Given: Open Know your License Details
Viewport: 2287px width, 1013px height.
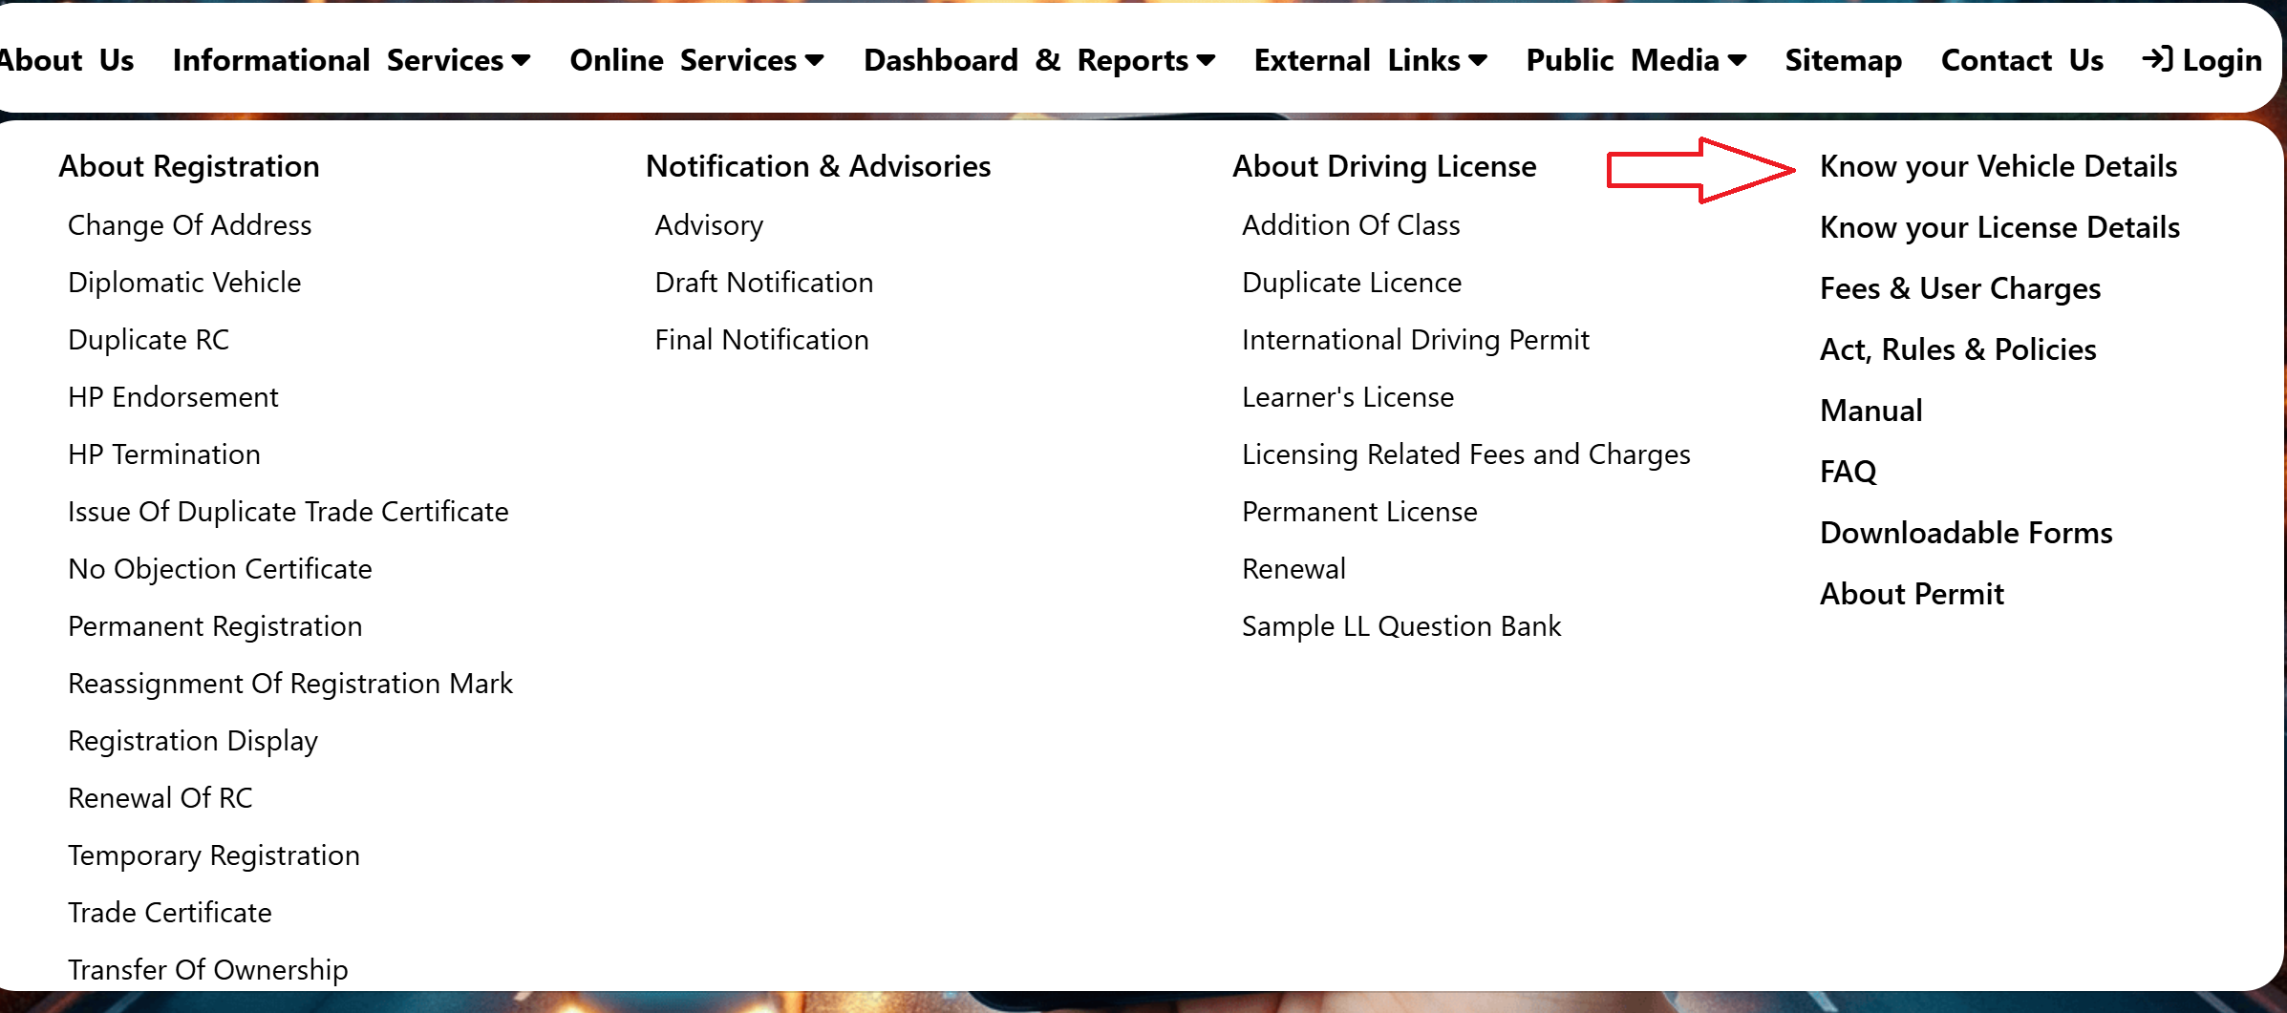Looking at the screenshot, I should 1998,227.
